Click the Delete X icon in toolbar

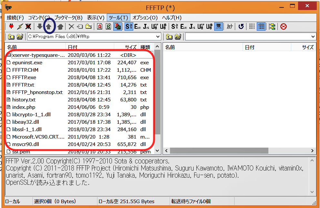coord(71,26)
